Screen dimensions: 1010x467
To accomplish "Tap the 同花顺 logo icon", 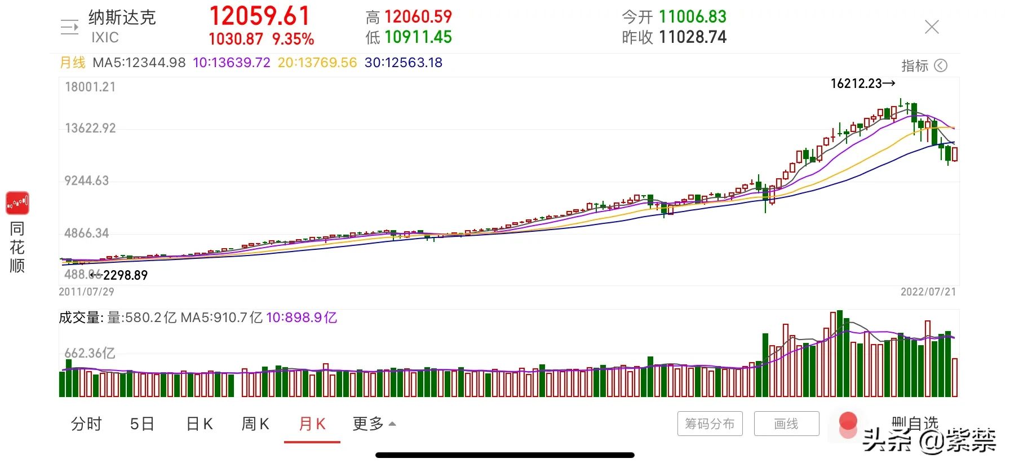I will (x=17, y=203).
